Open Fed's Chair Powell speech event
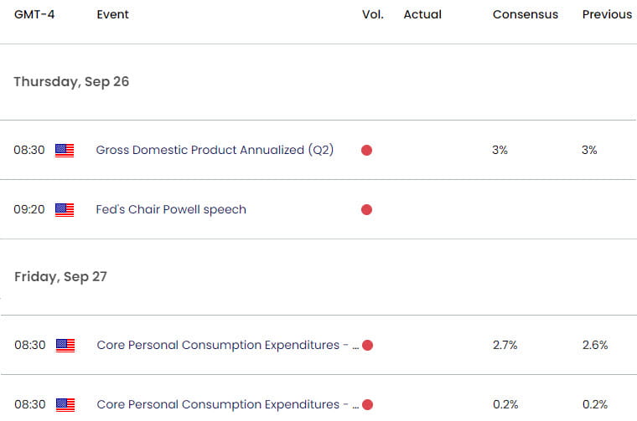The width and height of the screenshot is (637, 421). 171,210
